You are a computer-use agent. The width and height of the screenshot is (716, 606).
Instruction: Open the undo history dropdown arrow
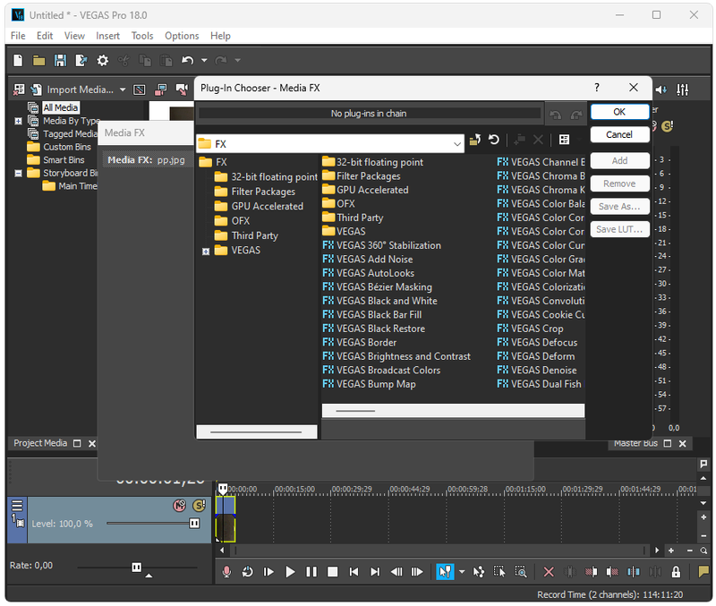[x=204, y=60]
